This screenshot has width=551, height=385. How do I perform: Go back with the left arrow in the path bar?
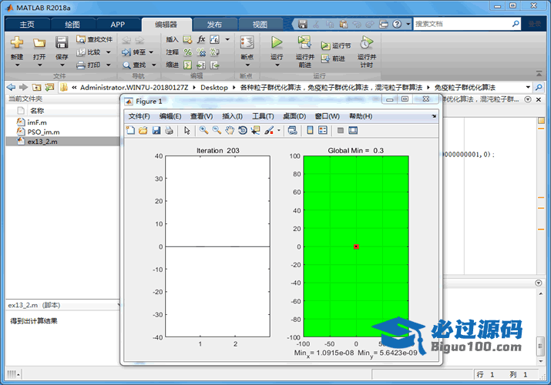pos(12,87)
